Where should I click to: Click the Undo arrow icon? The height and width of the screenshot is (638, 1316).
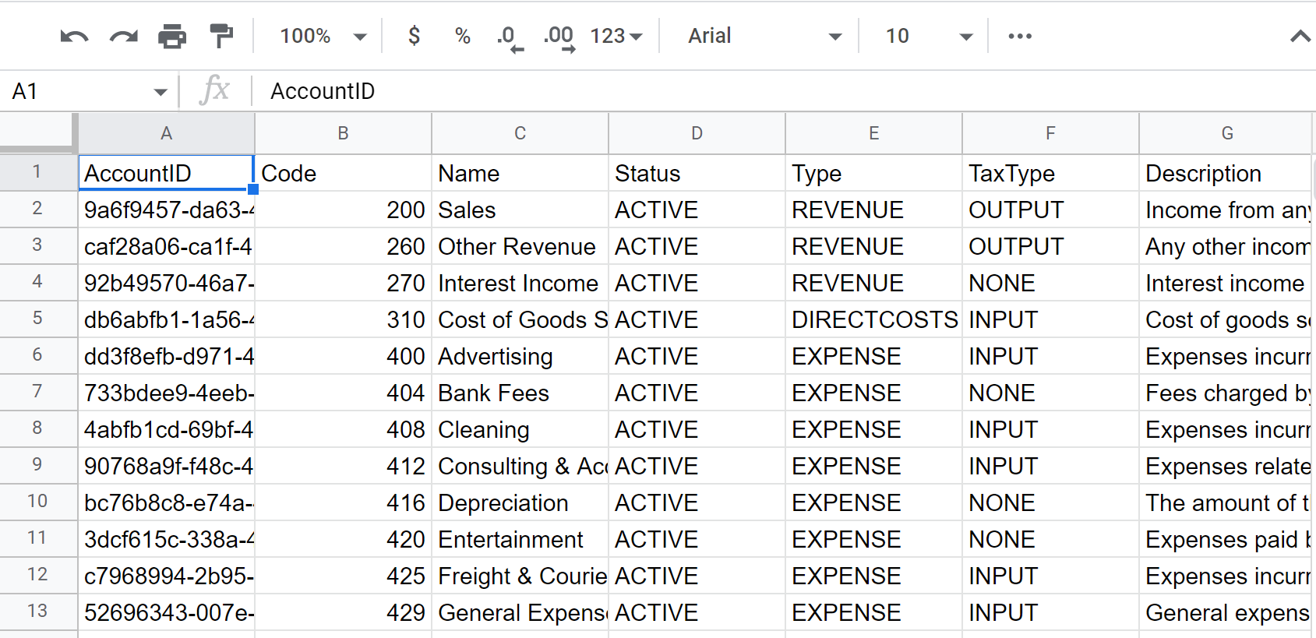coord(74,36)
